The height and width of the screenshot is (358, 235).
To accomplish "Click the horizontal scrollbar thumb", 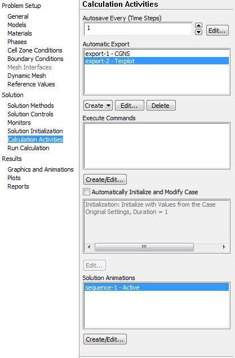I will (144, 247).
